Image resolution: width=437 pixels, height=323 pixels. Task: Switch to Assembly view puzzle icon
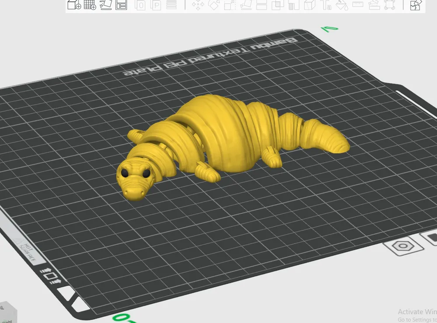415,5
